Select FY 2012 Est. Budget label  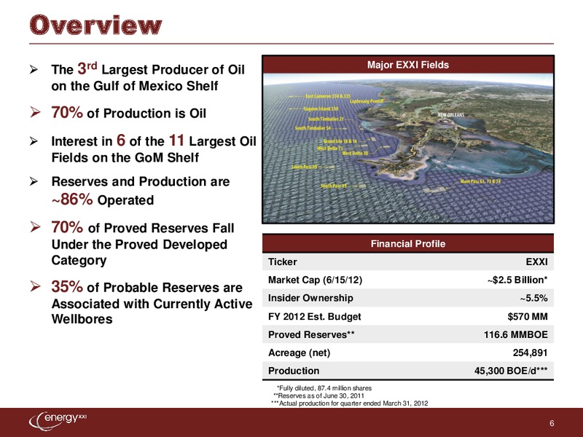(x=314, y=317)
